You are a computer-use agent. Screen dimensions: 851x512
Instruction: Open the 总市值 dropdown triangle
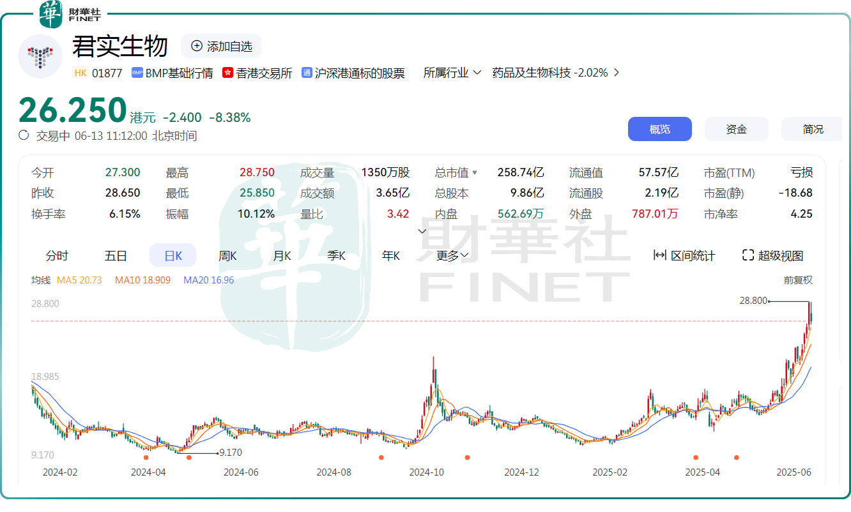pyautogui.click(x=475, y=173)
